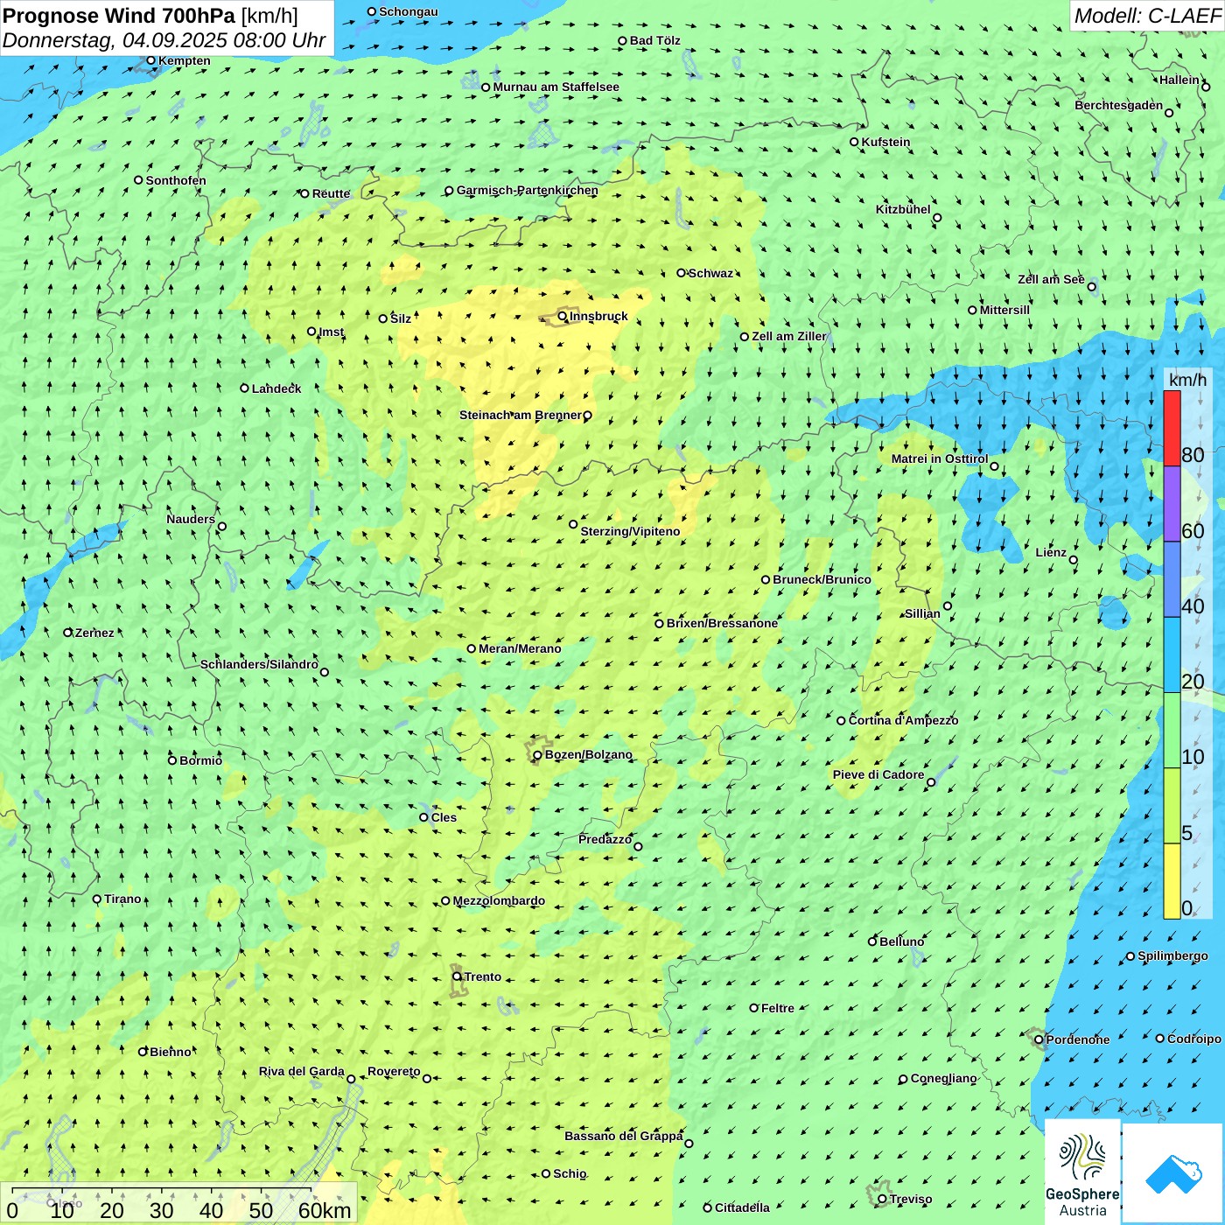Click the 'Cortina d'Ampezzo' label
Viewport: 1225px width, 1225px height.
[903, 720]
